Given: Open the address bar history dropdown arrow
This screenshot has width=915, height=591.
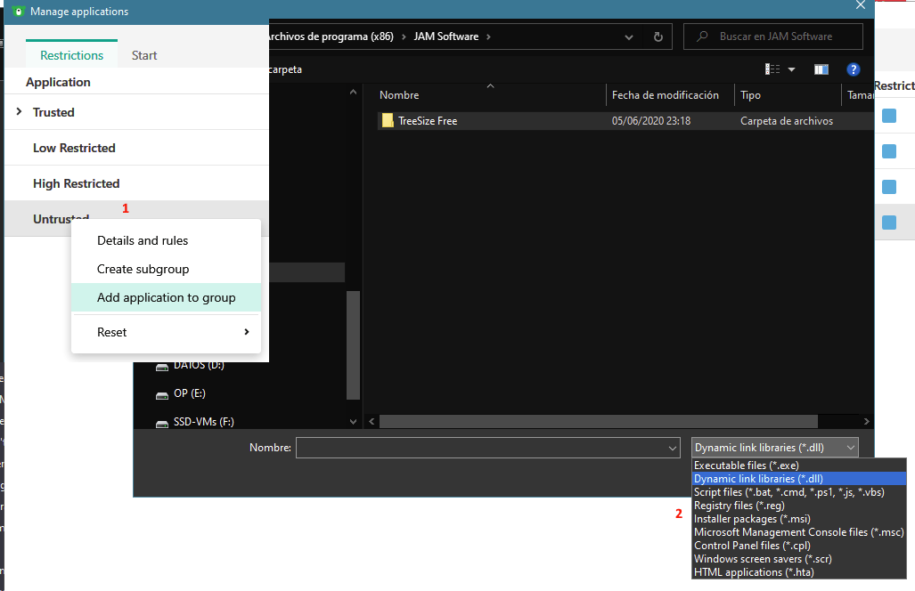Looking at the screenshot, I should pos(629,36).
